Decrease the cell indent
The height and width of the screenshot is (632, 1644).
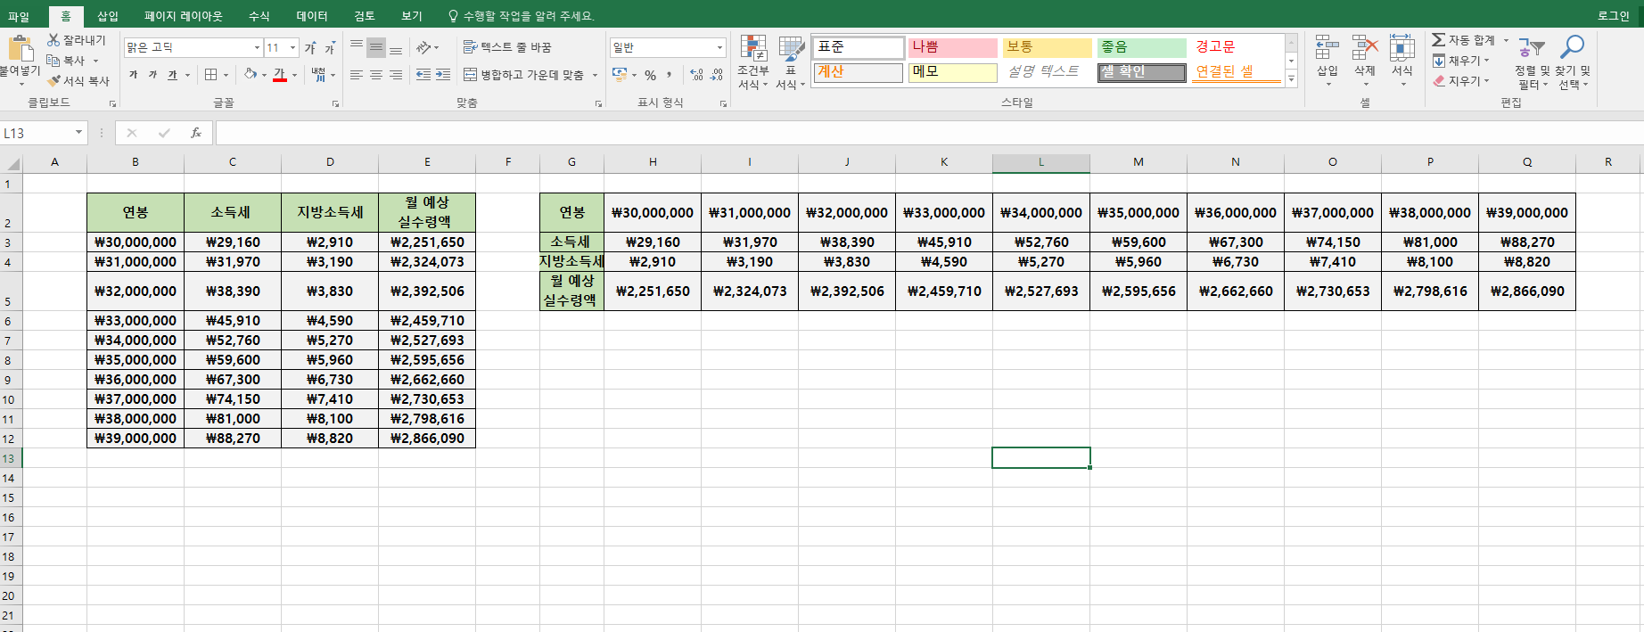point(423,75)
